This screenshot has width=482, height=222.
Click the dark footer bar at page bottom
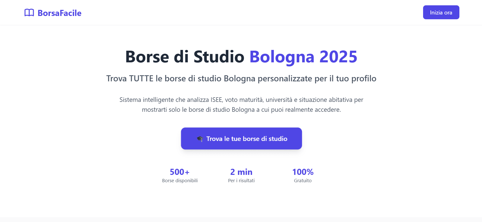tap(241, 219)
